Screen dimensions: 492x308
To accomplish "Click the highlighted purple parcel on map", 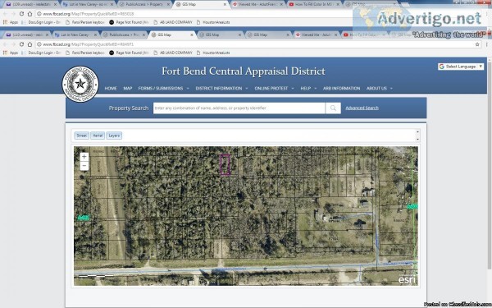I will tap(225, 165).
